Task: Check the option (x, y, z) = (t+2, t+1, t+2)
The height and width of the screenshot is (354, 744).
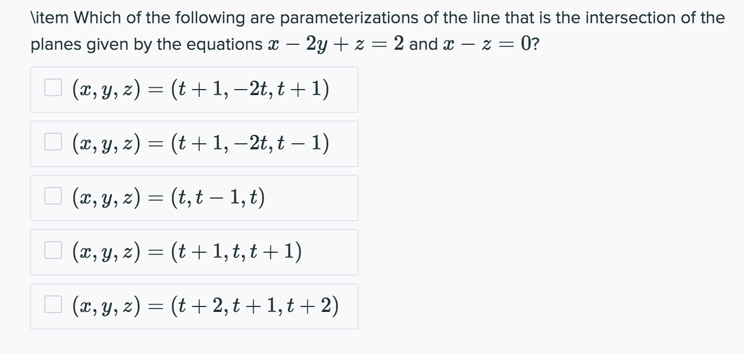Action: click(53, 304)
